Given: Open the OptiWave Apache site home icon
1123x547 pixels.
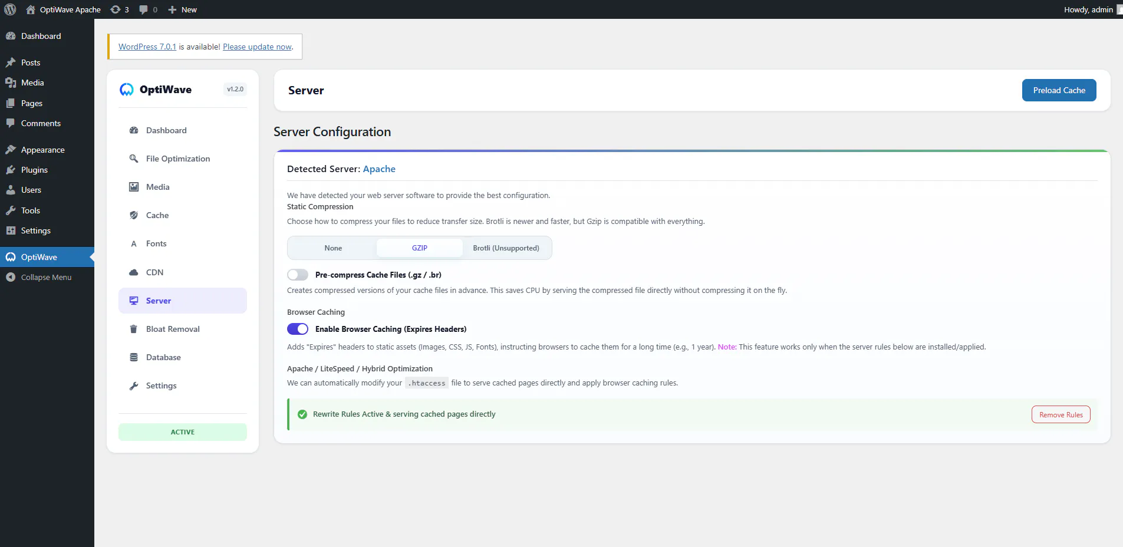Looking at the screenshot, I should [x=31, y=9].
